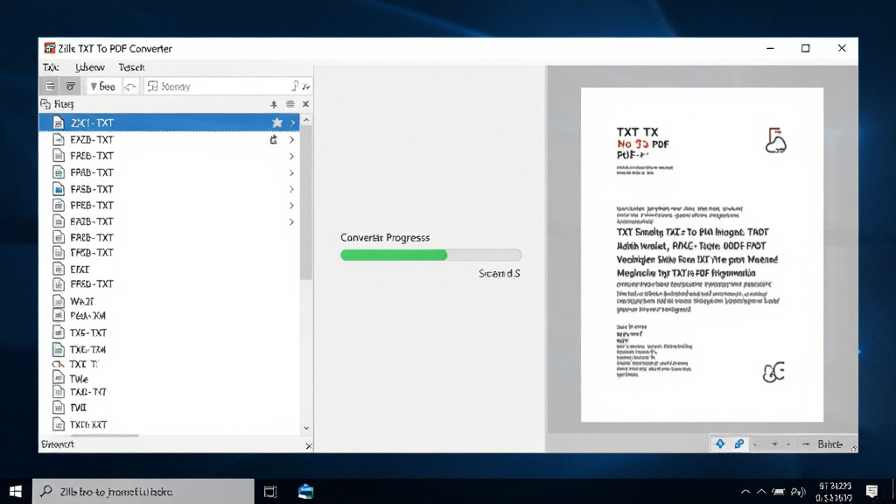
Task: Click the curved back arrow toolbar icon
Action: click(x=131, y=87)
